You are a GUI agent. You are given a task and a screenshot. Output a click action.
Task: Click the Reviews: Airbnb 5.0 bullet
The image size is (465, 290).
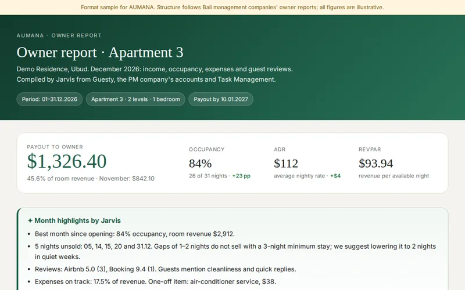(165, 269)
